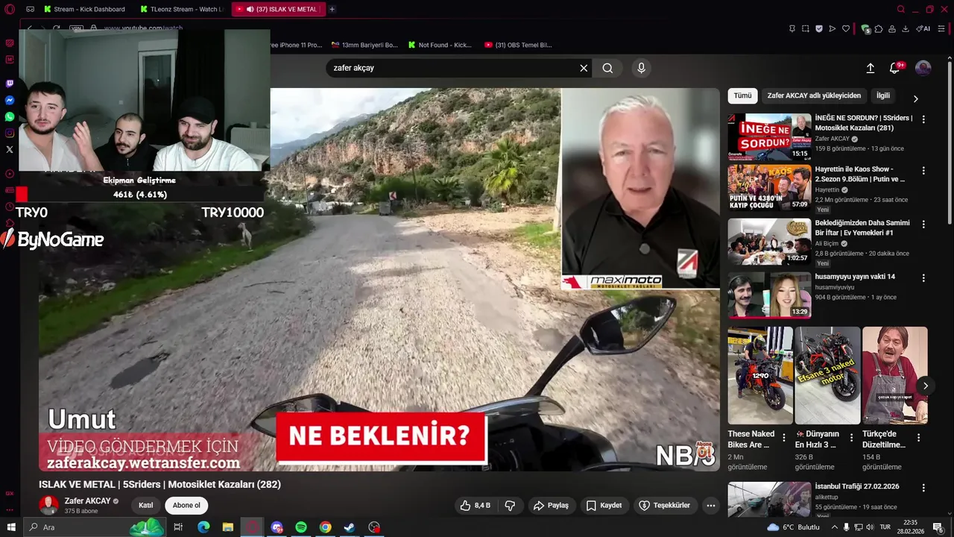
Task: Open options for Türkçe'de Düzeltilme short
Action: [918, 438]
